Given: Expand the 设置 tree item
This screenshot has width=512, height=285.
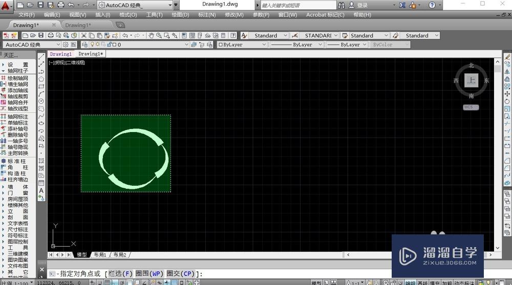Looking at the screenshot, I should click(x=3, y=64).
